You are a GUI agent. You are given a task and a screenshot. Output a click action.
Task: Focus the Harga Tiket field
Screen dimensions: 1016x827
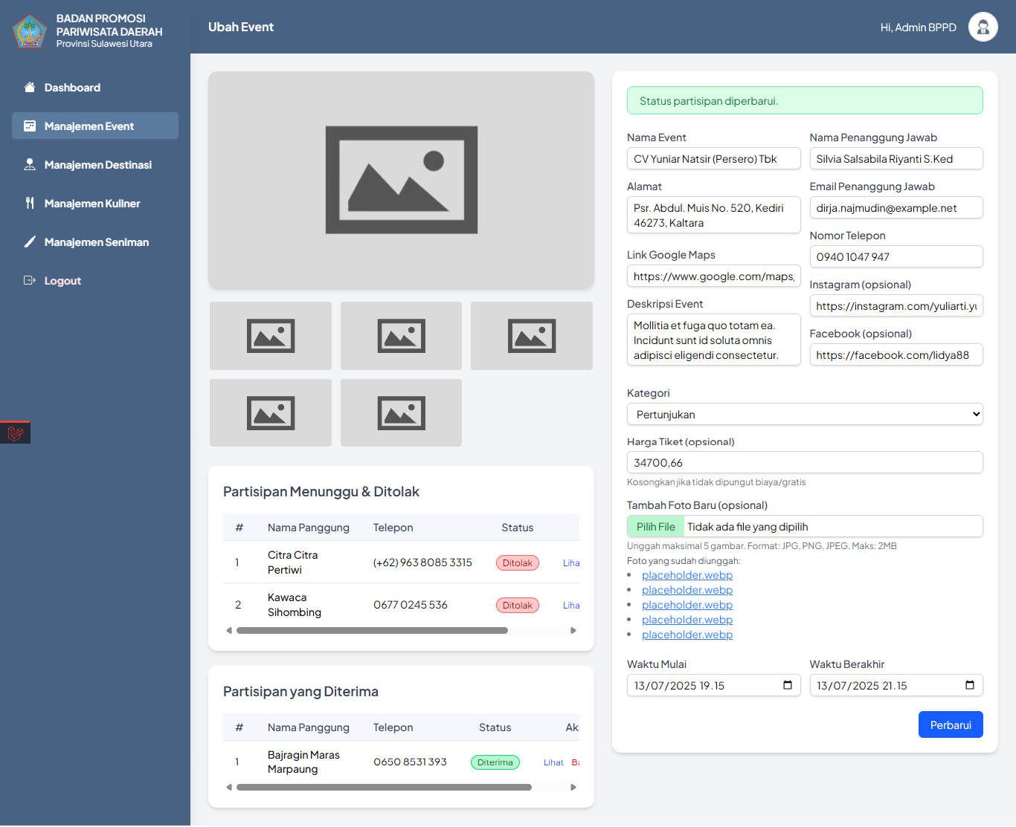point(805,462)
